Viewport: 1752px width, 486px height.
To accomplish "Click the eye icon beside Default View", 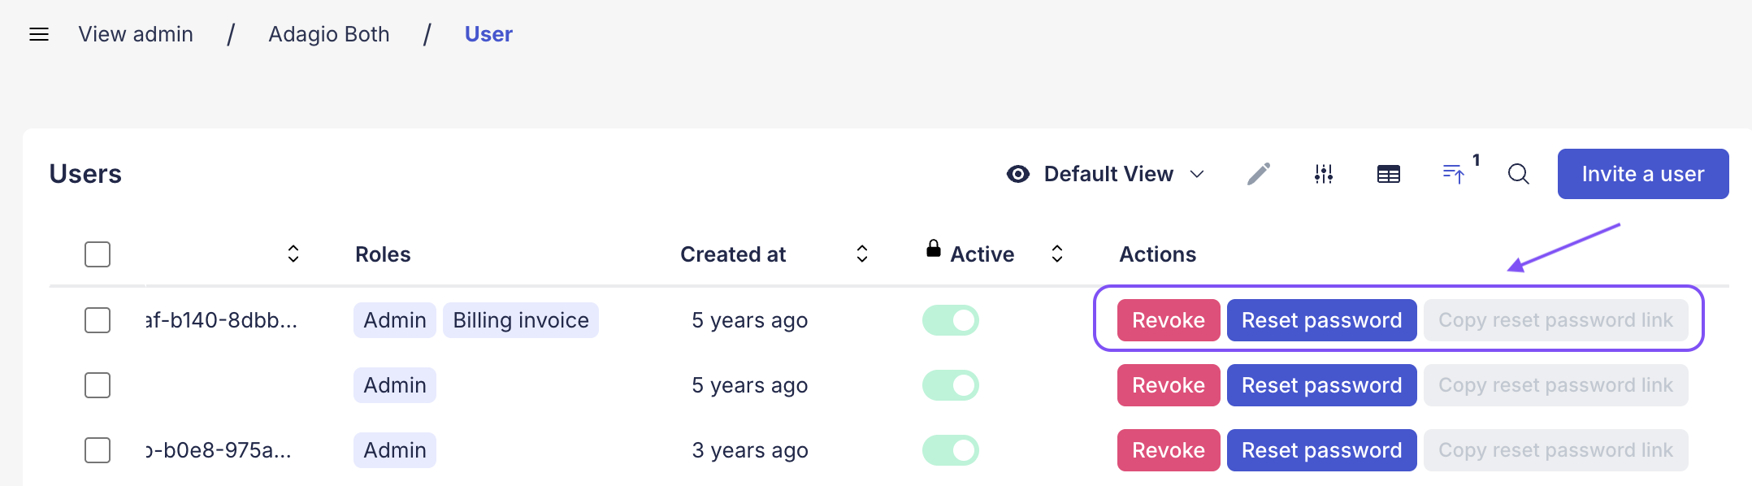I will tap(1017, 174).
